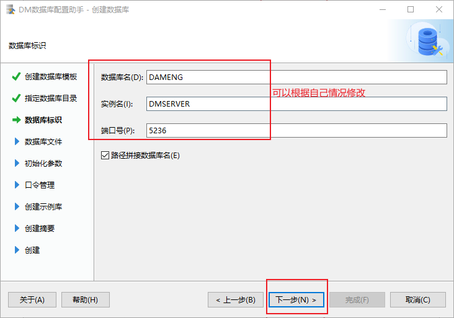Image resolution: width=454 pixels, height=318 pixels.
Task: Toggle the 路径拼接数据库名(E) checkbox
Action: click(105, 156)
